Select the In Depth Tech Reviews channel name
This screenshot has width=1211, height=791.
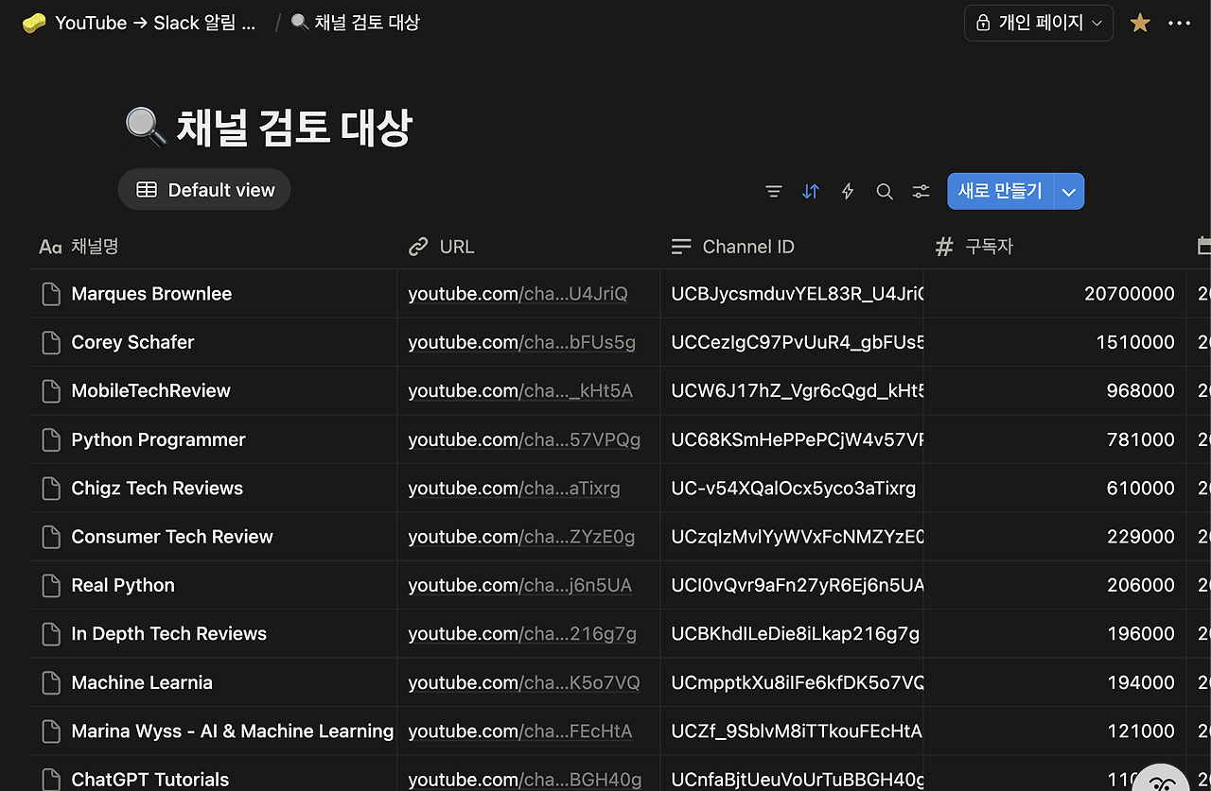[169, 633]
